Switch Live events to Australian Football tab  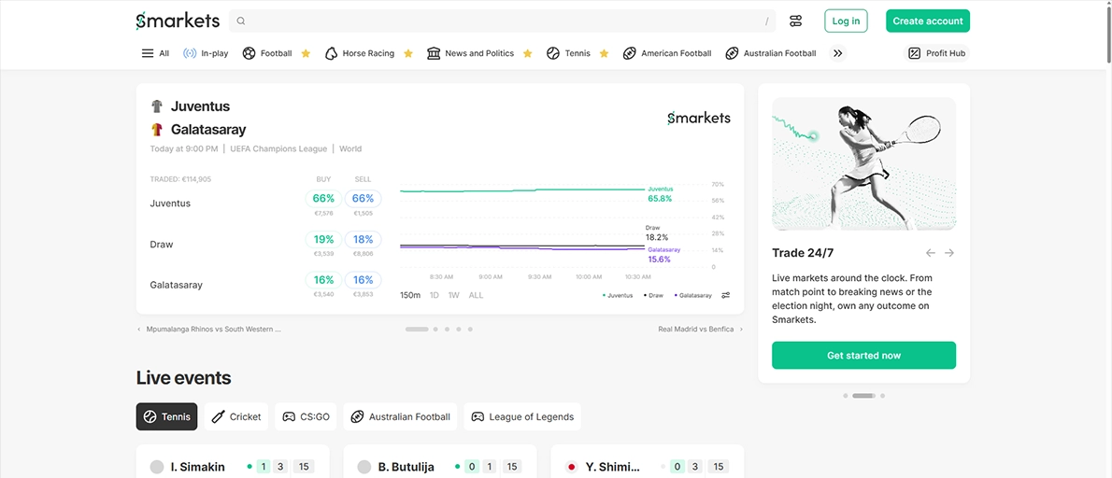[401, 416]
